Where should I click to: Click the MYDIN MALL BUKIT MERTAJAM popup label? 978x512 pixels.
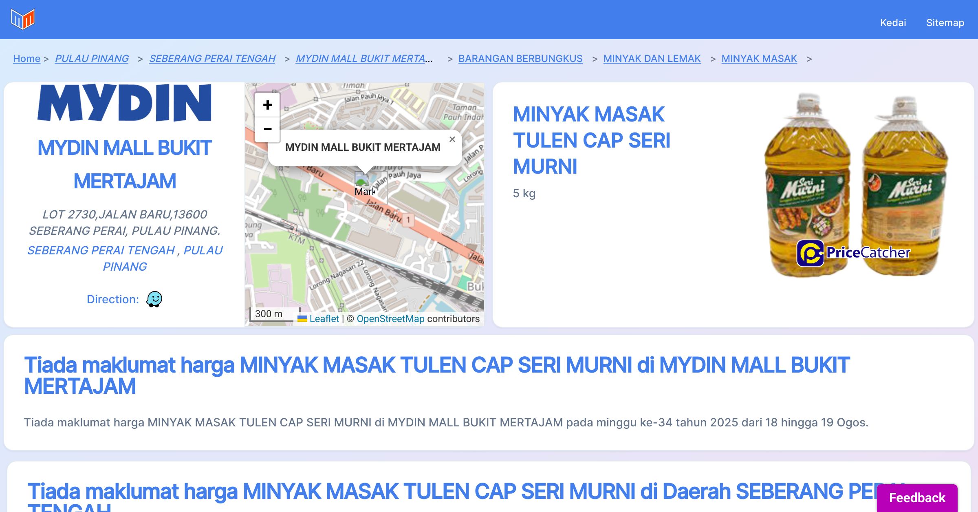coord(363,147)
